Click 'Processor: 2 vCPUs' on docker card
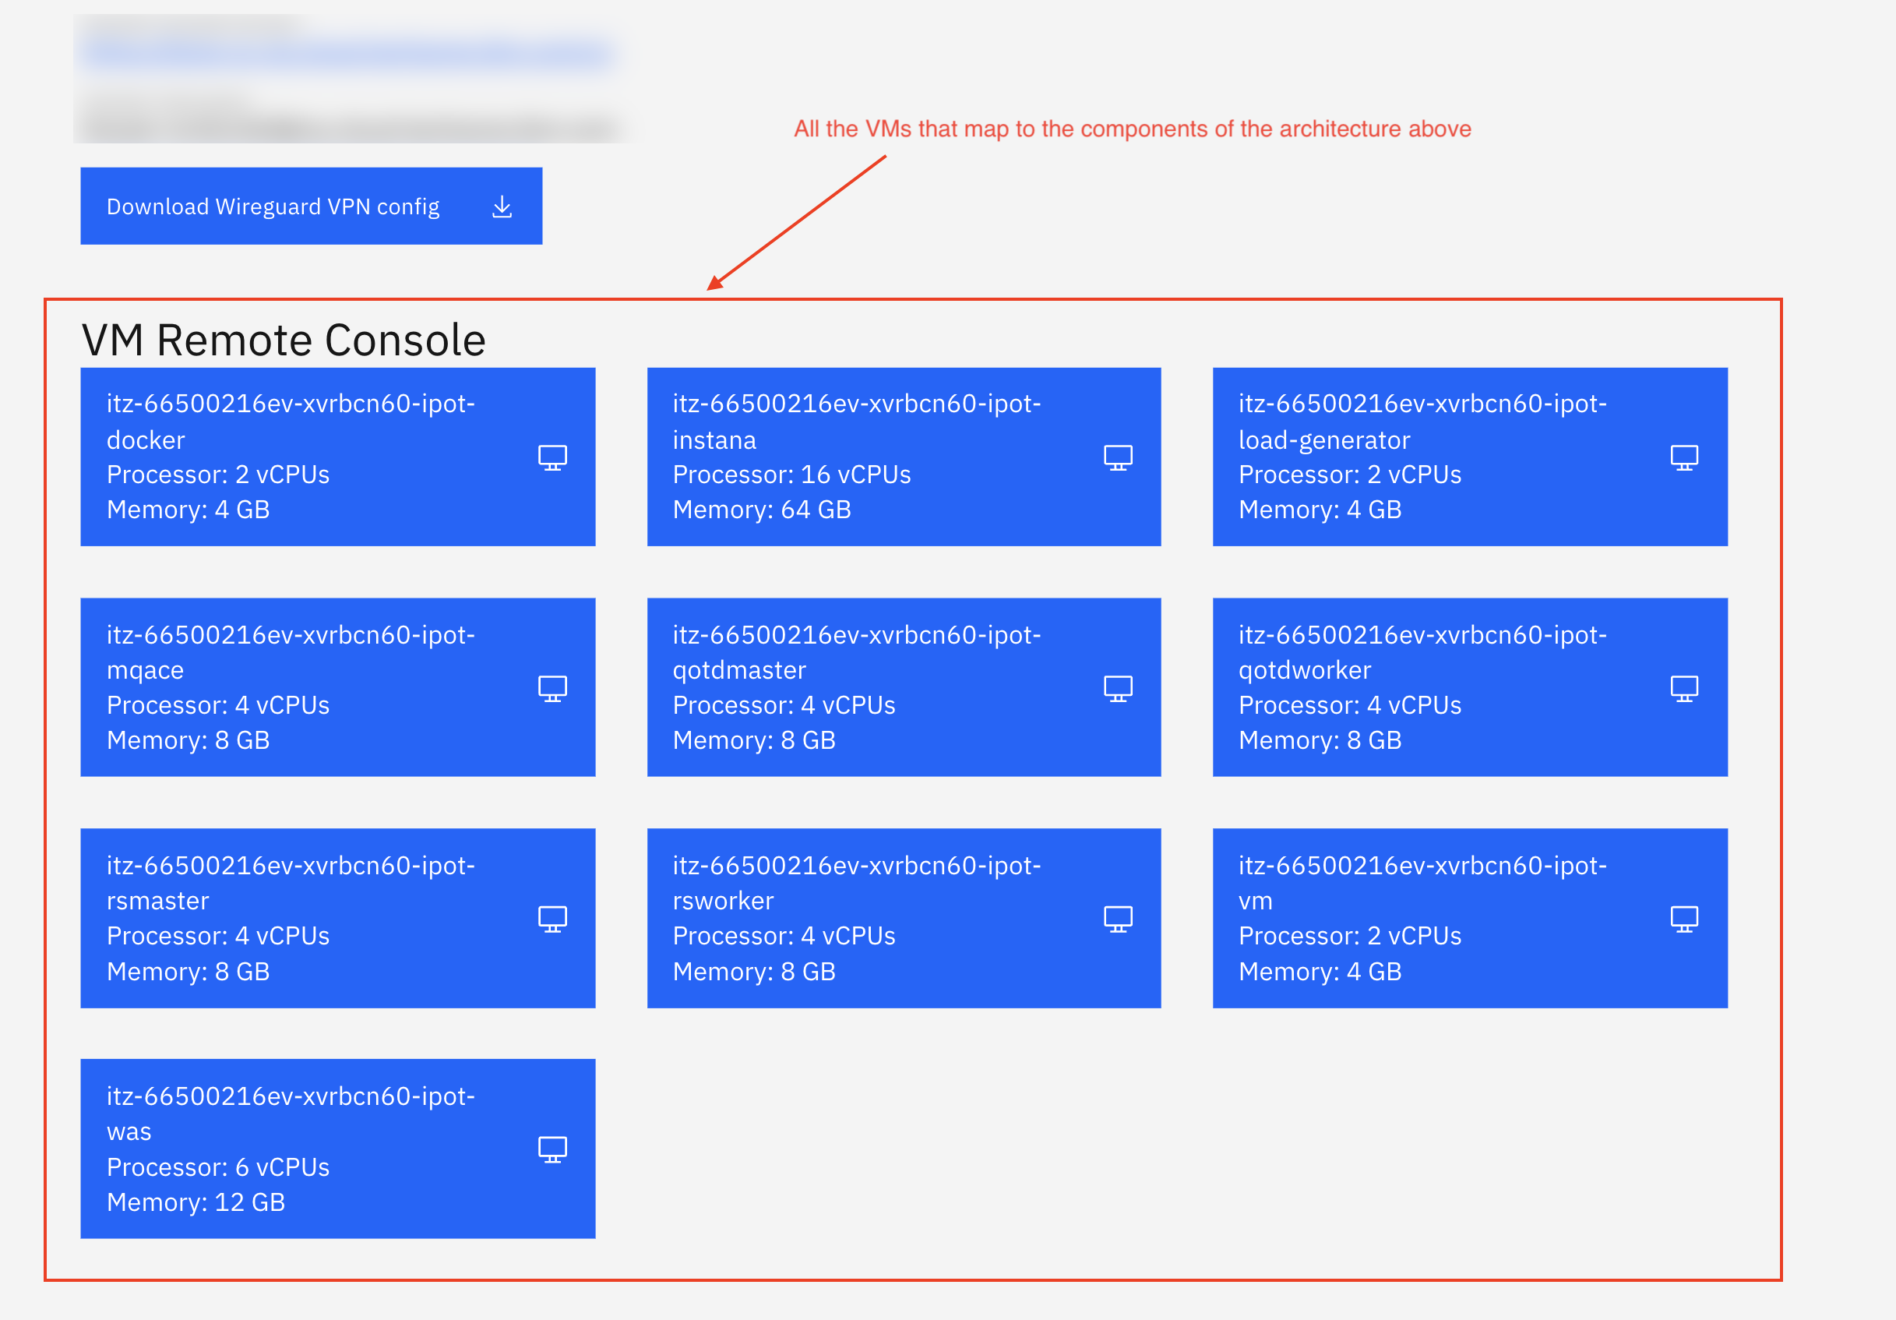1896x1320 pixels. [x=218, y=474]
